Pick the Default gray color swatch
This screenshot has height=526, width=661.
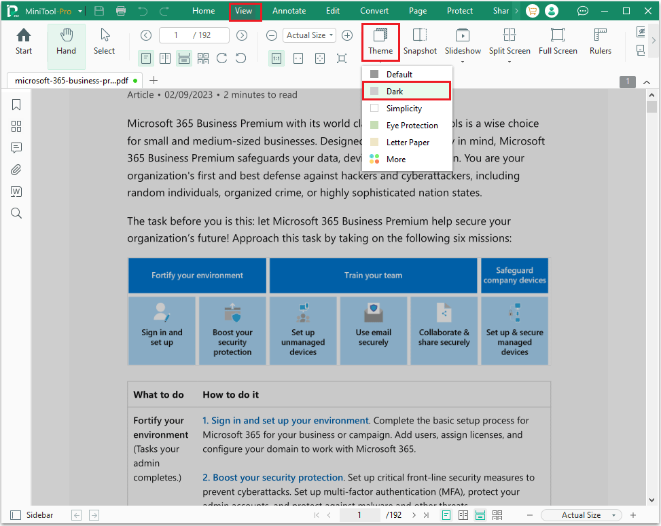click(x=374, y=74)
